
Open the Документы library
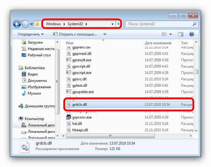click(34, 81)
